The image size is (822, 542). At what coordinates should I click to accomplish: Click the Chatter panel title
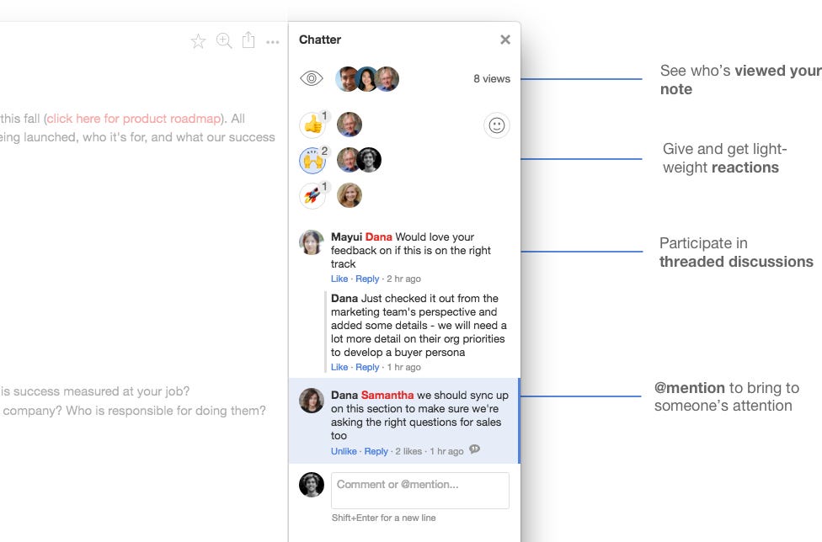pyautogui.click(x=320, y=40)
